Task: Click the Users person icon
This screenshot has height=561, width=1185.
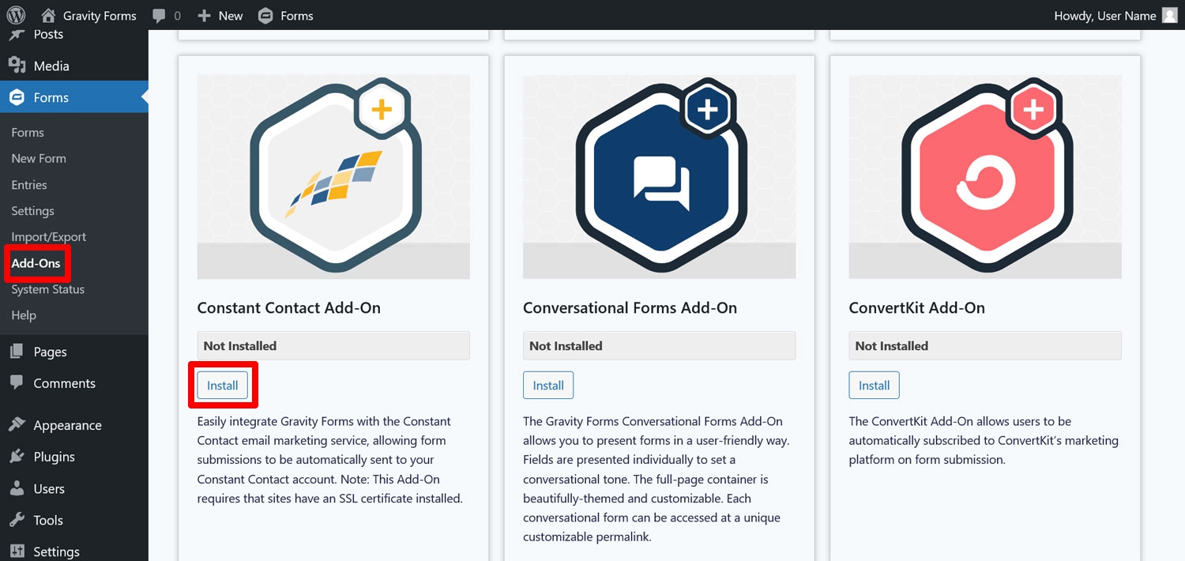Action: coord(17,488)
